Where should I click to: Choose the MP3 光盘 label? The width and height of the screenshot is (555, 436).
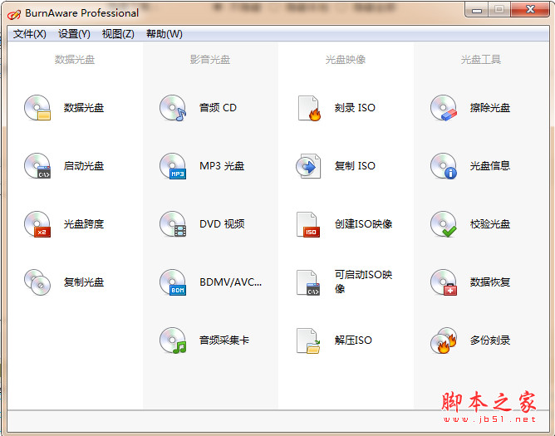pyautogui.click(x=222, y=165)
